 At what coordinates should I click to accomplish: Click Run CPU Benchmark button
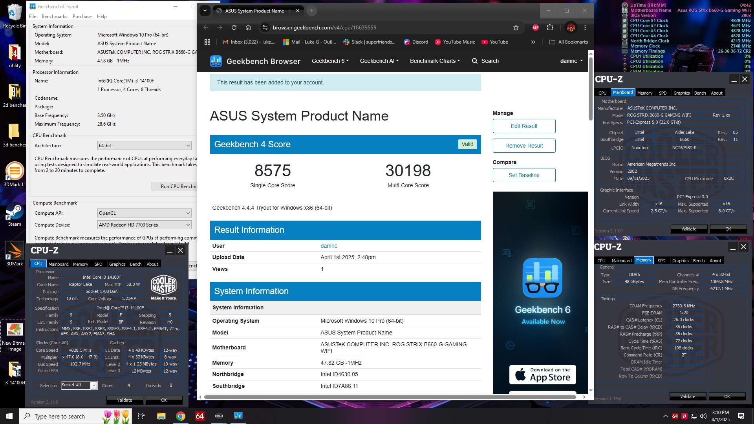coord(174,186)
